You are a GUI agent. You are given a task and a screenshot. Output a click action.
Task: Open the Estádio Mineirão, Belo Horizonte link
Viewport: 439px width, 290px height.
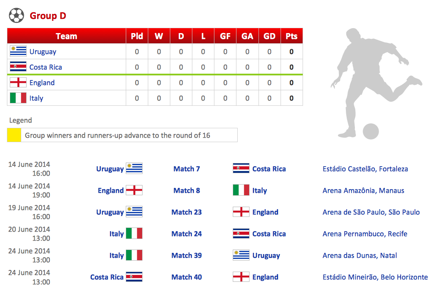[x=375, y=277]
